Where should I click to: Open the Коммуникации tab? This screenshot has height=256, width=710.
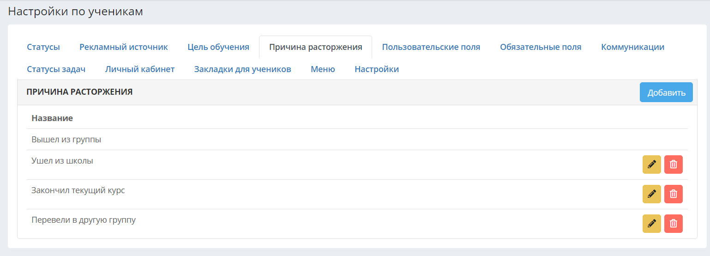(633, 47)
